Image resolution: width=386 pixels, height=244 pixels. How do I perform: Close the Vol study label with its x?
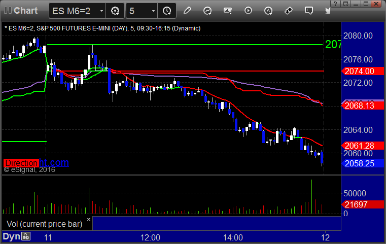point(89,219)
